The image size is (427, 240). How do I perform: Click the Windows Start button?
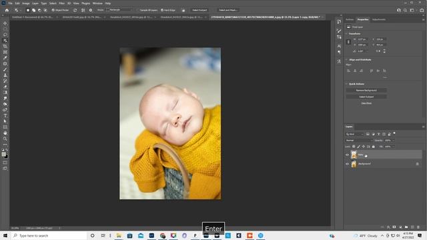point(5,235)
